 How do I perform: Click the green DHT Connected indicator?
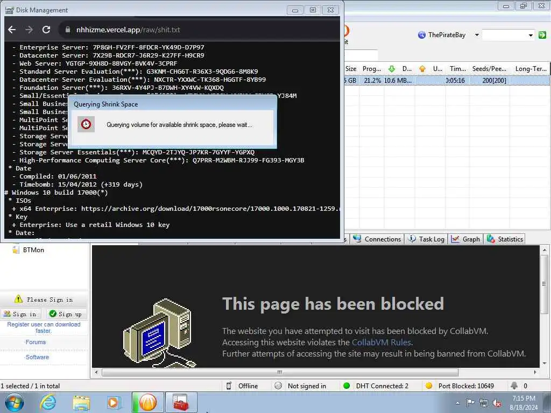click(347, 386)
